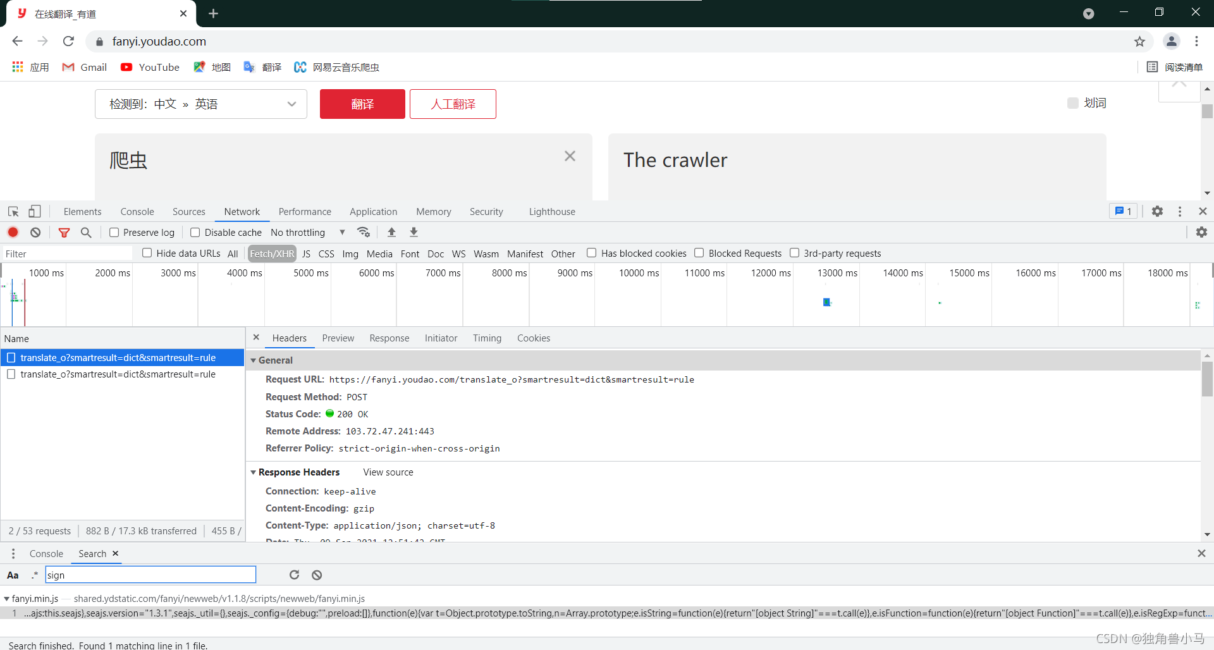Open the Application panel
Screen dimensions: 1214x650
(x=373, y=212)
